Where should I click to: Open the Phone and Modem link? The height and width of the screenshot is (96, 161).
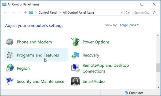(x=34, y=42)
